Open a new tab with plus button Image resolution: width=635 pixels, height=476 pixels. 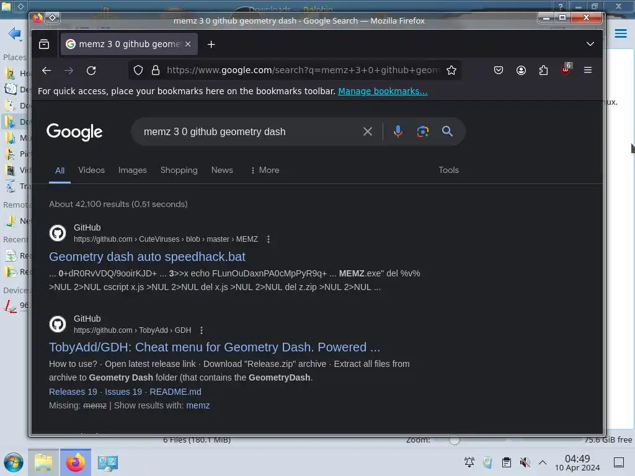pos(211,45)
